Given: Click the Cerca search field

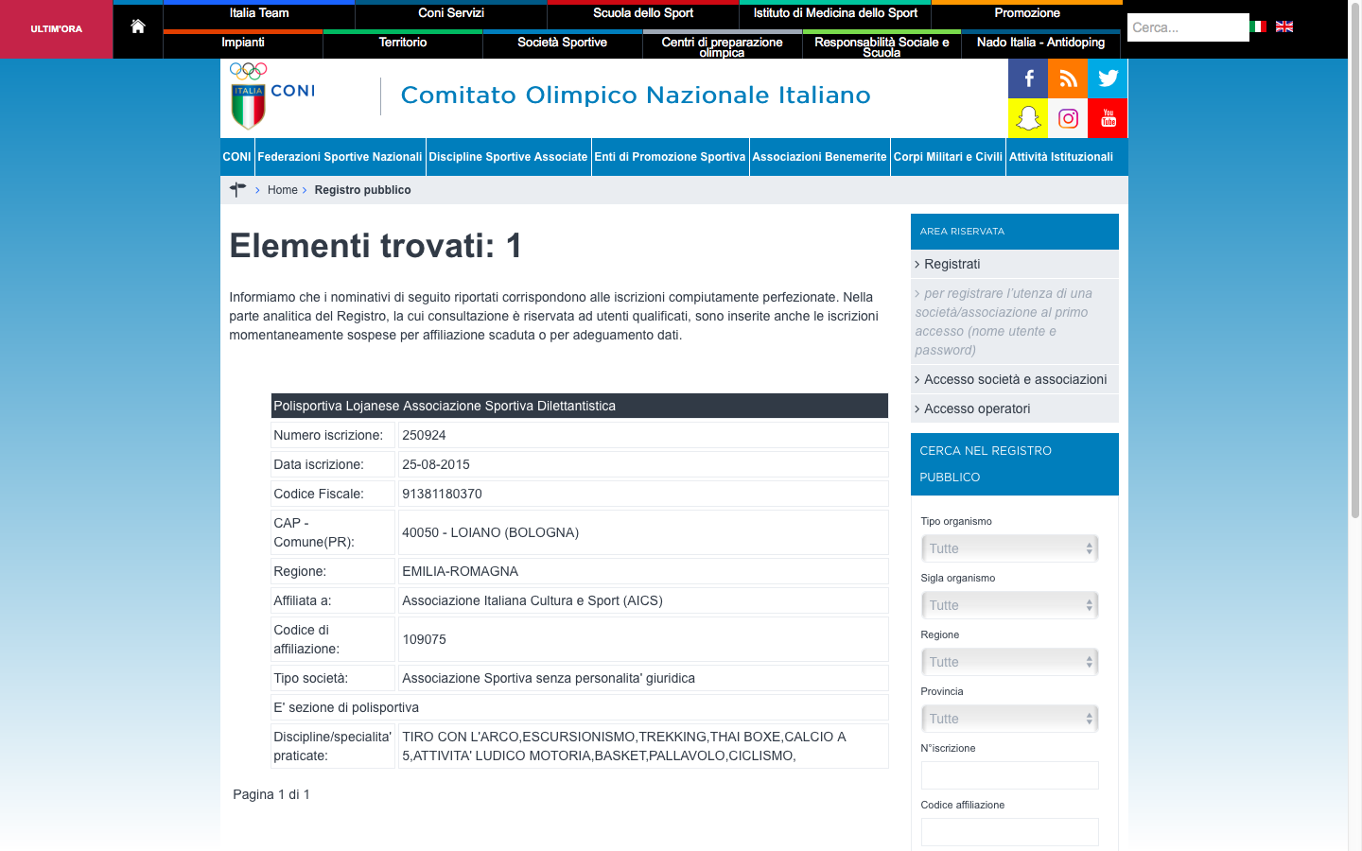Looking at the screenshot, I should 1188,27.
